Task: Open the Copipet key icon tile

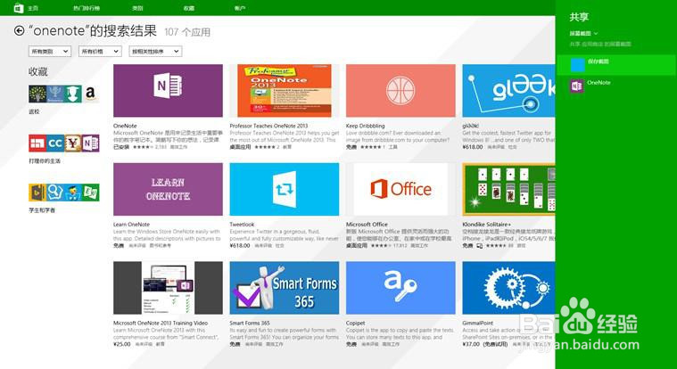Action: pos(400,287)
